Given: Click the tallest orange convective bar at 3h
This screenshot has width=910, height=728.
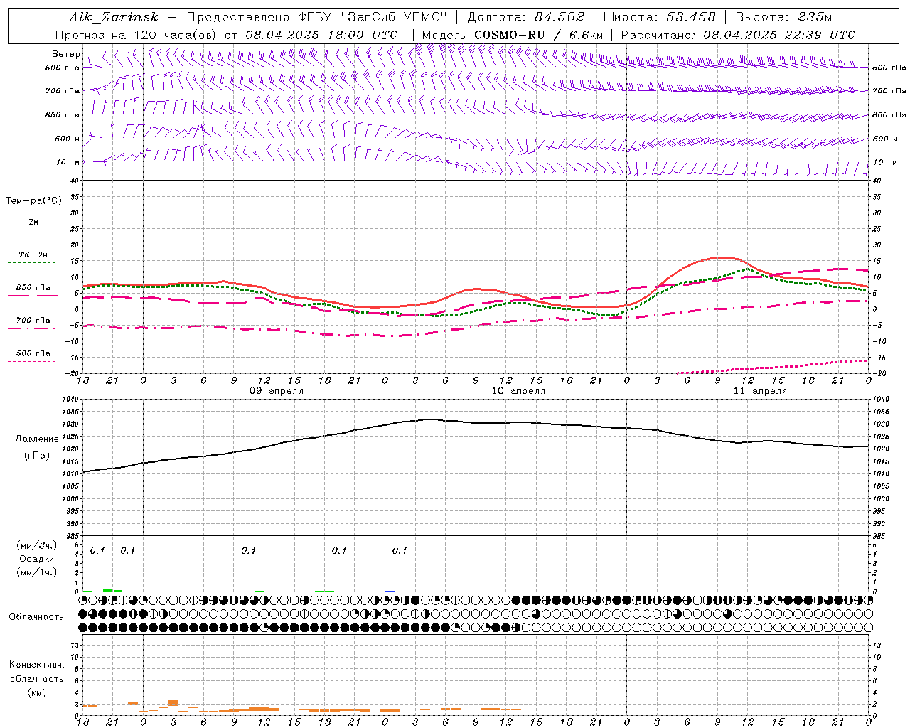Looking at the screenshot, I should pyautogui.click(x=173, y=703).
